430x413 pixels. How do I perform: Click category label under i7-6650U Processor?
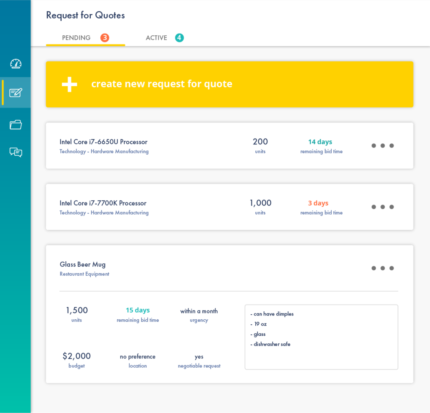tap(104, 152)
